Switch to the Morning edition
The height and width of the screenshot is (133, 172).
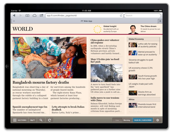(127, 120)
